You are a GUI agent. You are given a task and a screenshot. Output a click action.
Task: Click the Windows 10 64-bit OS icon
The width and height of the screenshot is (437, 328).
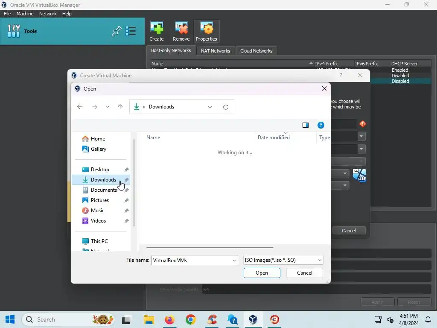point(359,175)
